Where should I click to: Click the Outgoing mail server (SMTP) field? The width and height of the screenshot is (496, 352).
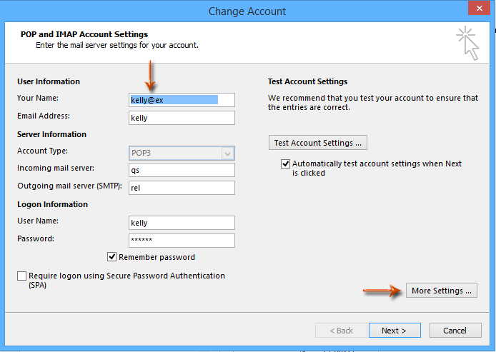tap(181, 188)
